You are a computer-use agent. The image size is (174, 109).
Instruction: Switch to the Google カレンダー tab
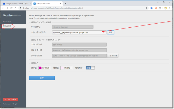pos(16,4)
